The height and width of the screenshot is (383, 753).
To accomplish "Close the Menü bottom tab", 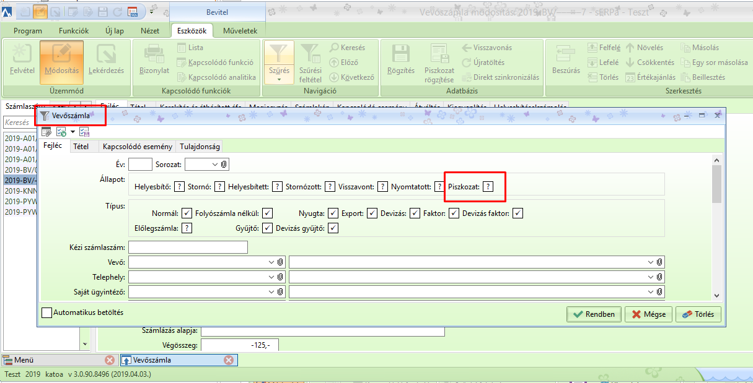I will 110,359.
